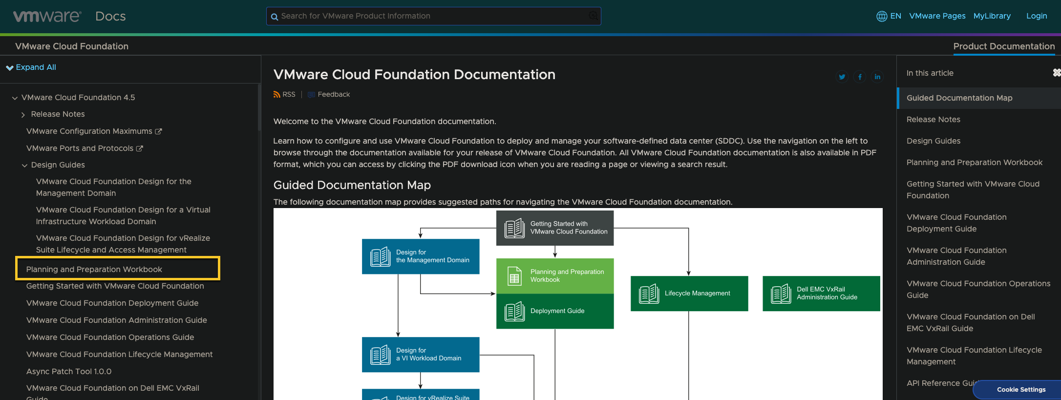
Task: Jump to Lifecycle Management in article outline
Action: coord(974,356)
